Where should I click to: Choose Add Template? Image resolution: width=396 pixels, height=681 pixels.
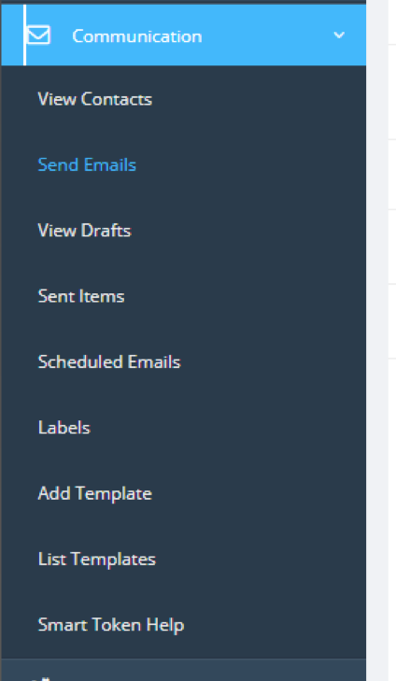click(95, 493)
